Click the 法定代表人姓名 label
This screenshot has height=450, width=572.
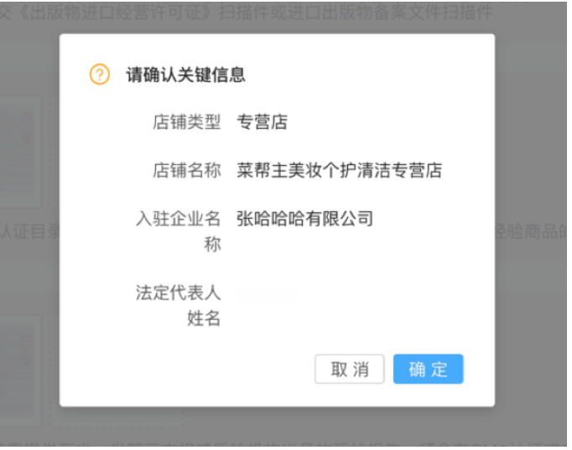coord(179,305)
